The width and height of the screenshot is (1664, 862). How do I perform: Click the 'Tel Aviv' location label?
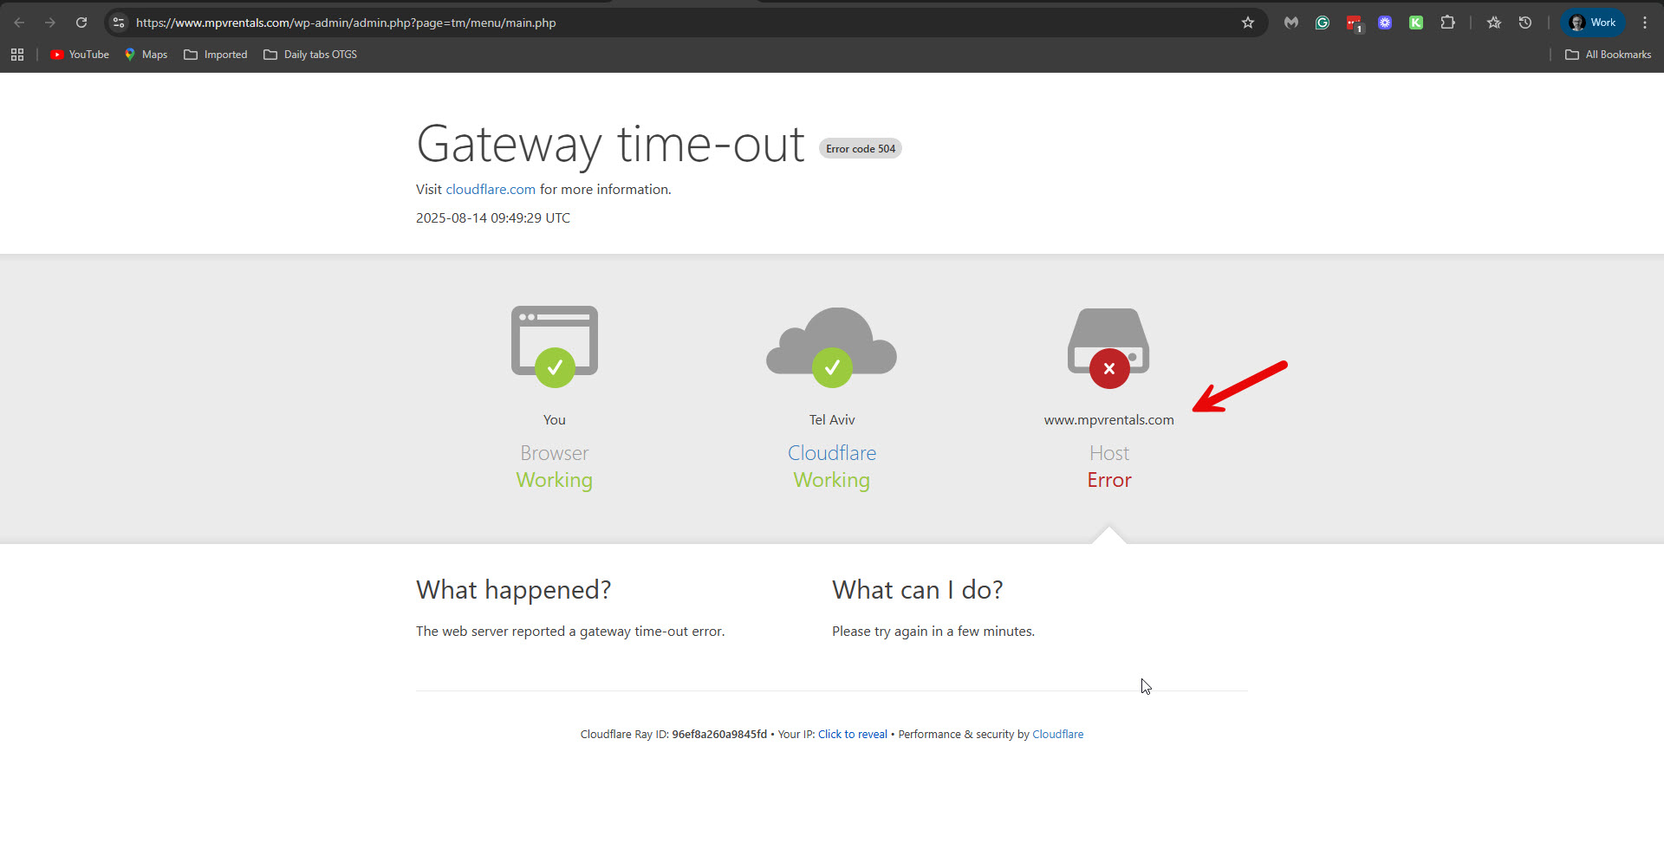[x=832, y=419]
